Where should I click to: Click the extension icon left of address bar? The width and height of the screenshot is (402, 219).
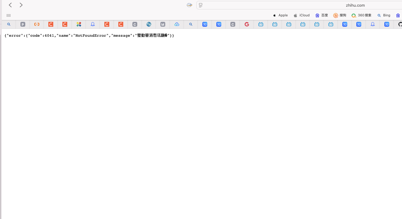[190, 5]
